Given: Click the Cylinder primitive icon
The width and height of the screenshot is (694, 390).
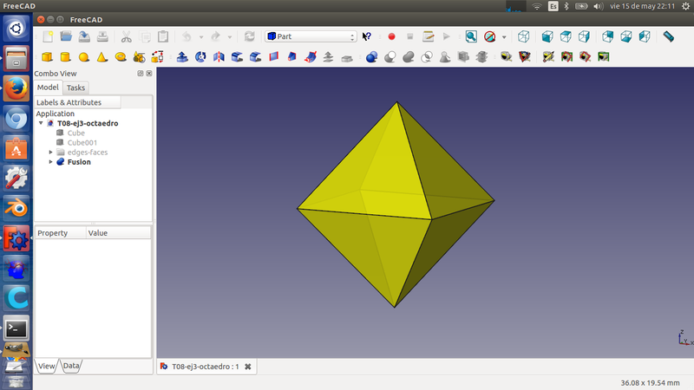Looking at the screenshot, I should [65, 57].
